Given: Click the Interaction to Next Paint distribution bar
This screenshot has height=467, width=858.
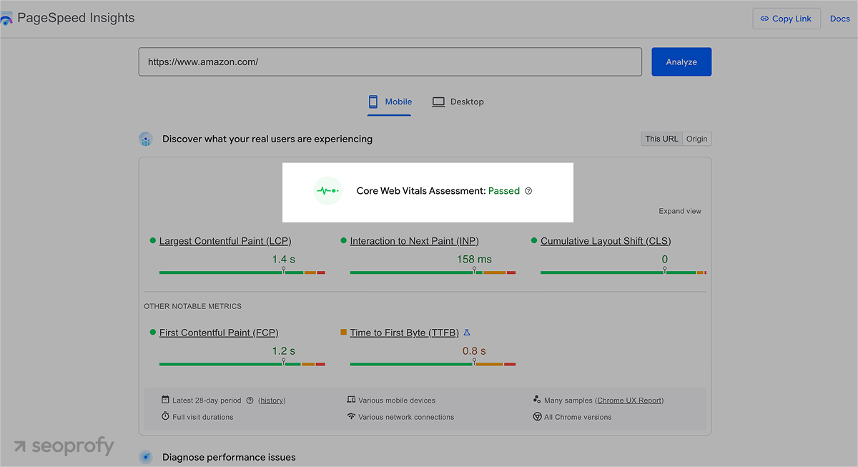Looking at the screenshot, I should click(433, 272).
